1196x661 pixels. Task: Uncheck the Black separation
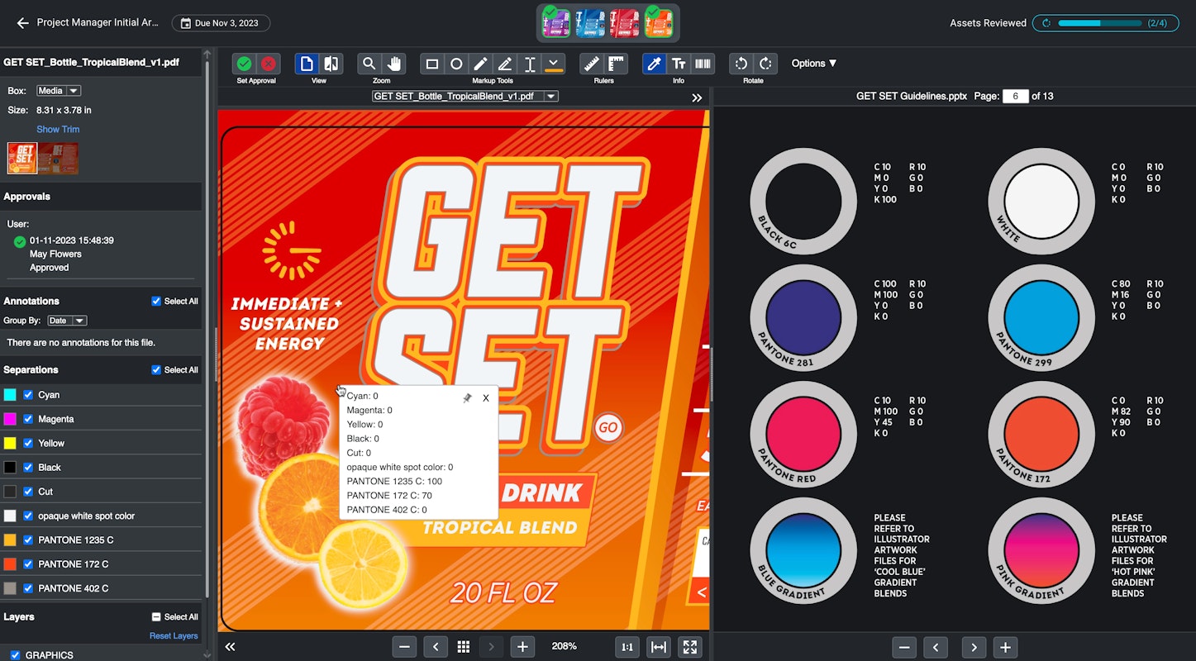28,468
